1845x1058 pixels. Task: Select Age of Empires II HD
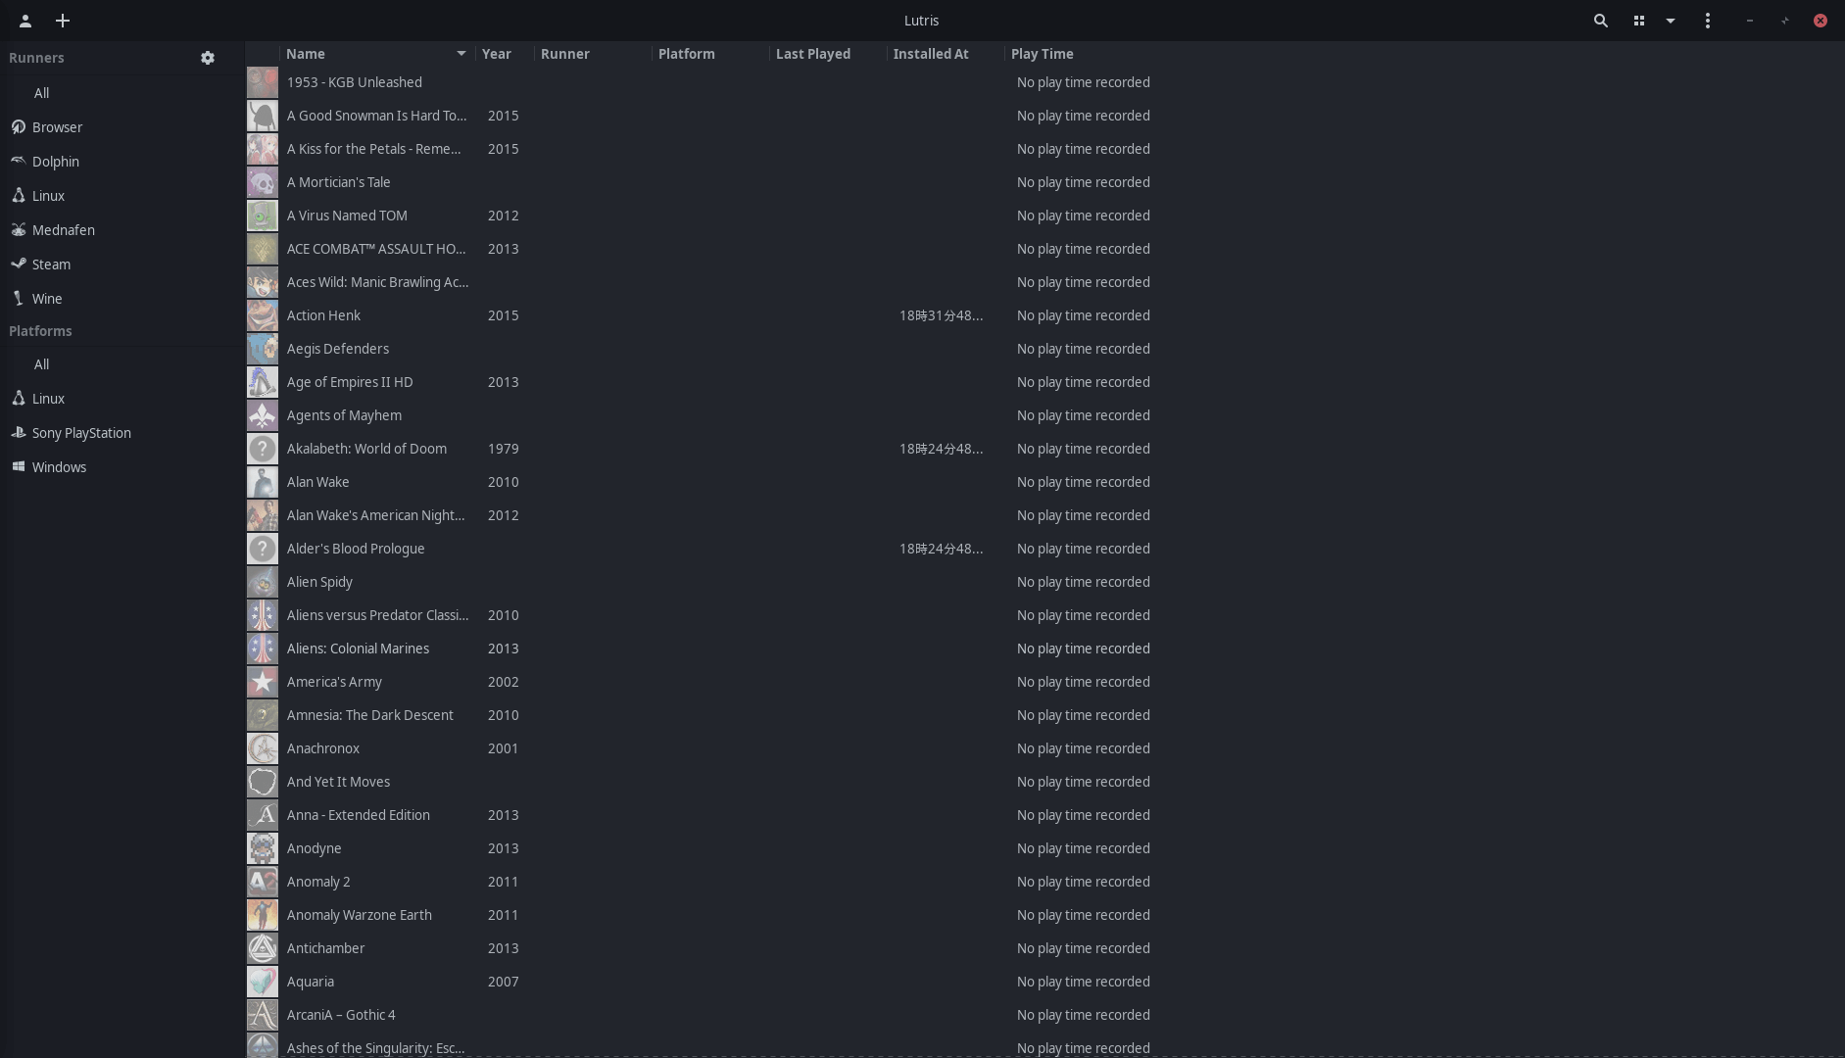click(1044, 382)
